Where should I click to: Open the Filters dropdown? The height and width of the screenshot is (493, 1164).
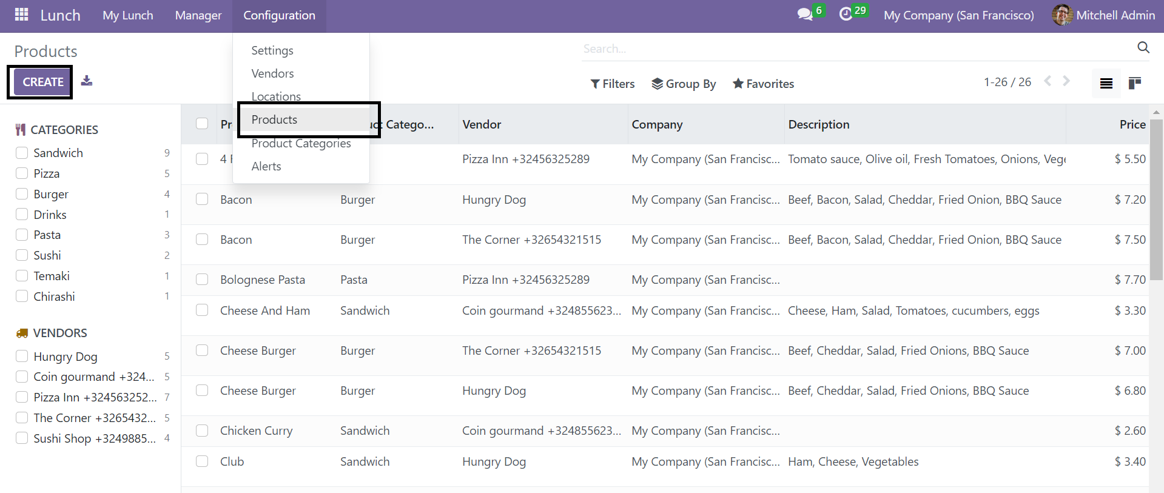tap(613, 84)
